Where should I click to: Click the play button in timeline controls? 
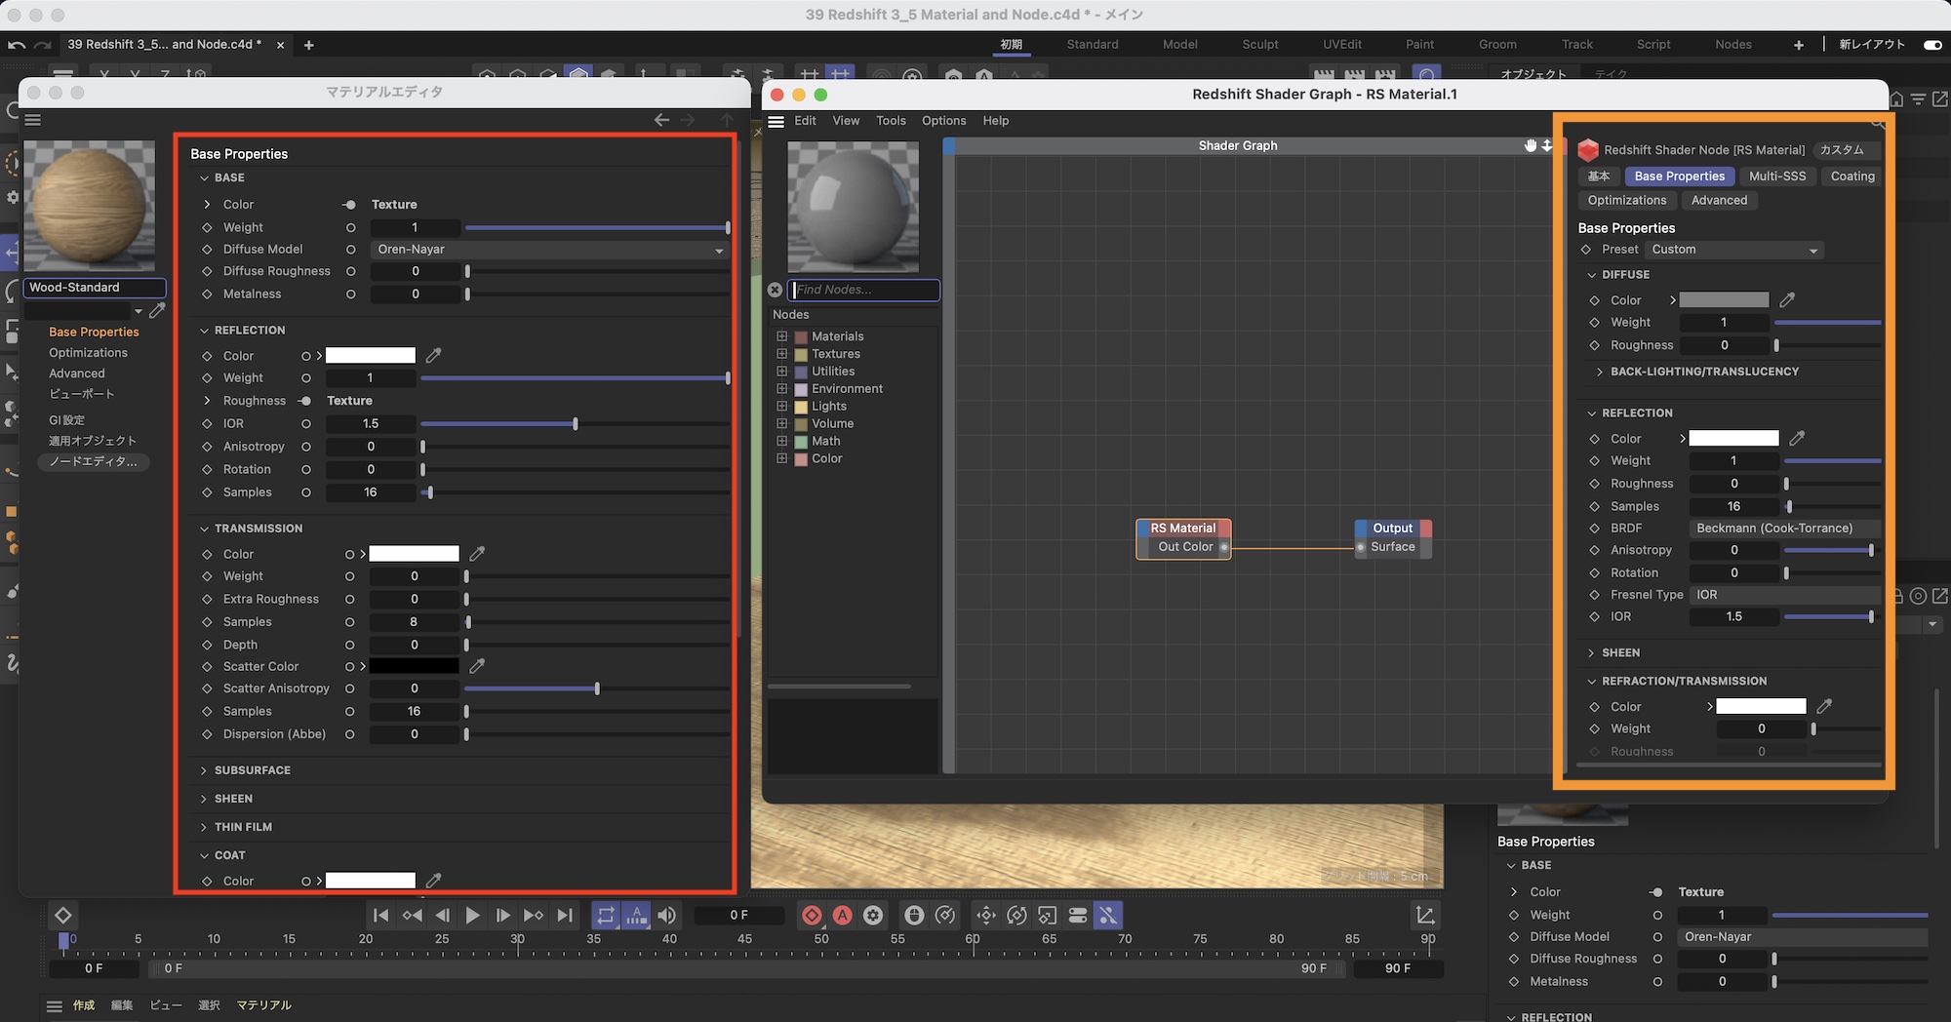click(472, 915)
